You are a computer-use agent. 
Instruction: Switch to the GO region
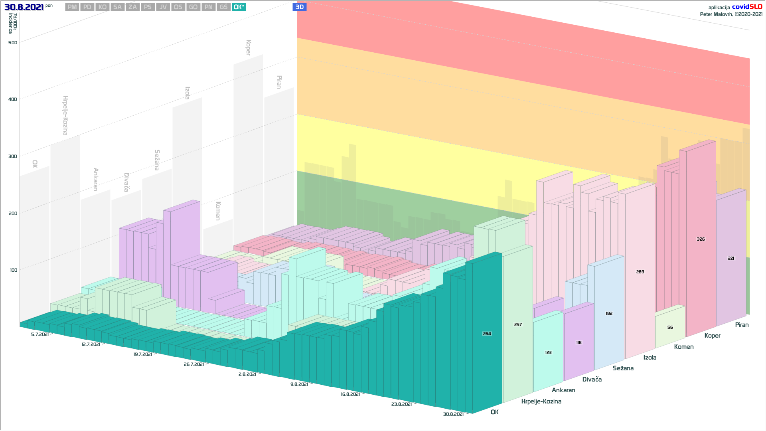[x=193, y=7]
